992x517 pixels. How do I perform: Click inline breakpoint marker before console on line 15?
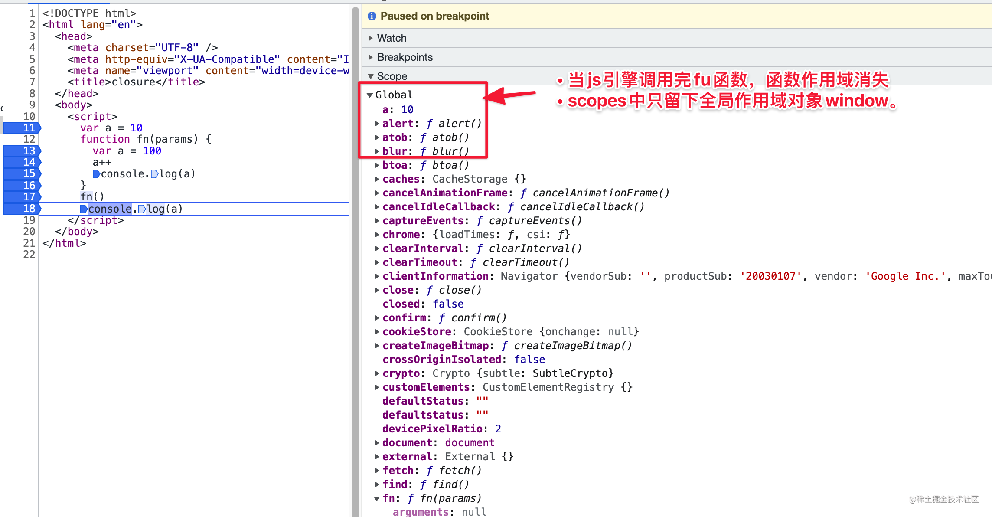[x=96, y=174]
